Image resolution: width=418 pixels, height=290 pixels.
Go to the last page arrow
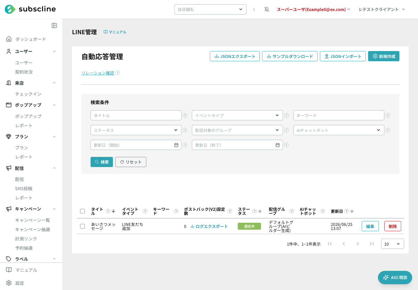coord(372,244)
